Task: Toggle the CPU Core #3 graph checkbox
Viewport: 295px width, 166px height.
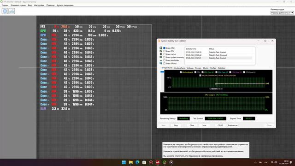Action: tap(230, 72)
